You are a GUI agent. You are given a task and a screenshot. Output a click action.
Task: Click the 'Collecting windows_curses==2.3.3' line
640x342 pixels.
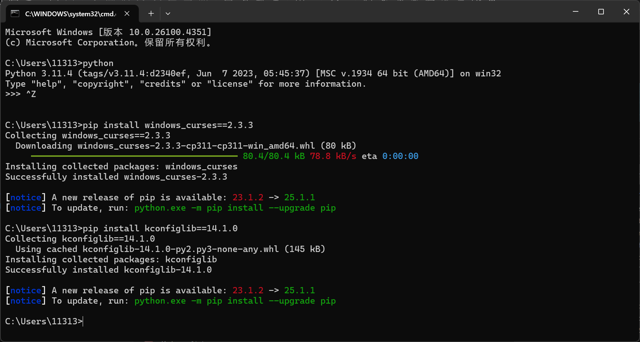[88, 135]
